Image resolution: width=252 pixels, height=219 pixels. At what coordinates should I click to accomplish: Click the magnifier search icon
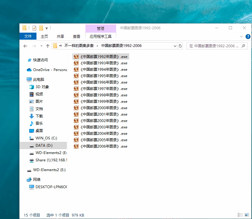click(243, 46)
